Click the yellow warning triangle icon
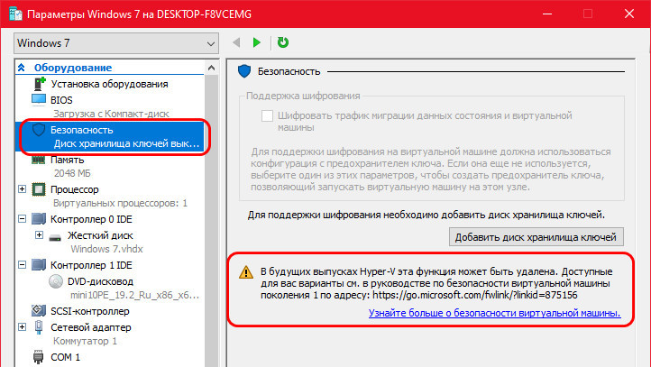The width and height of the screenshot is (651, 367). [246, 272]
